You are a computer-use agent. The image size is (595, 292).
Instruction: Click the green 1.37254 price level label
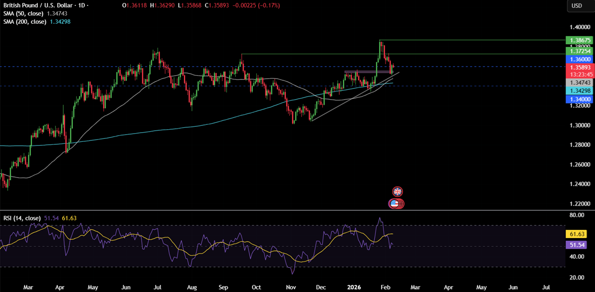pos(578,51)
